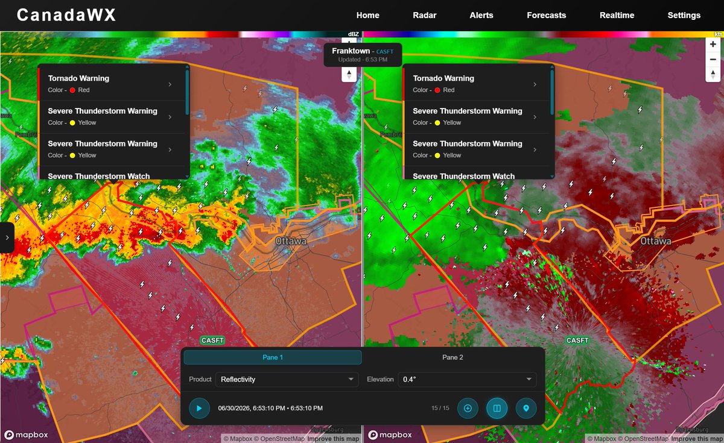Expand upper Severe Thunderstorm Warning chevron, left pane
This screenshot has width=724, height=443.
point(170,117)
